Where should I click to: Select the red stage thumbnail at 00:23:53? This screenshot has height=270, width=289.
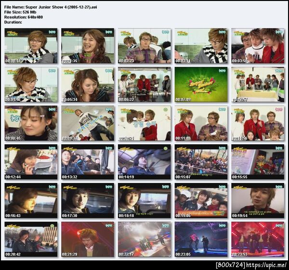click(258, 239)
